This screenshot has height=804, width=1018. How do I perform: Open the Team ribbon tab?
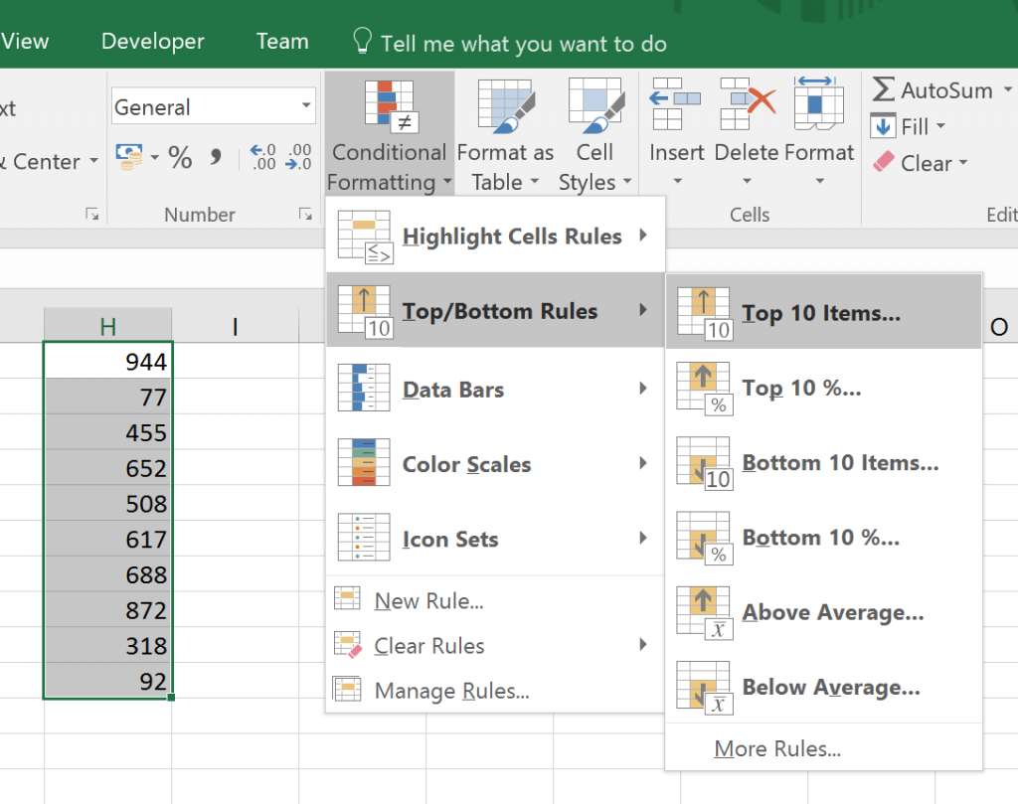[x=282, y=41]
